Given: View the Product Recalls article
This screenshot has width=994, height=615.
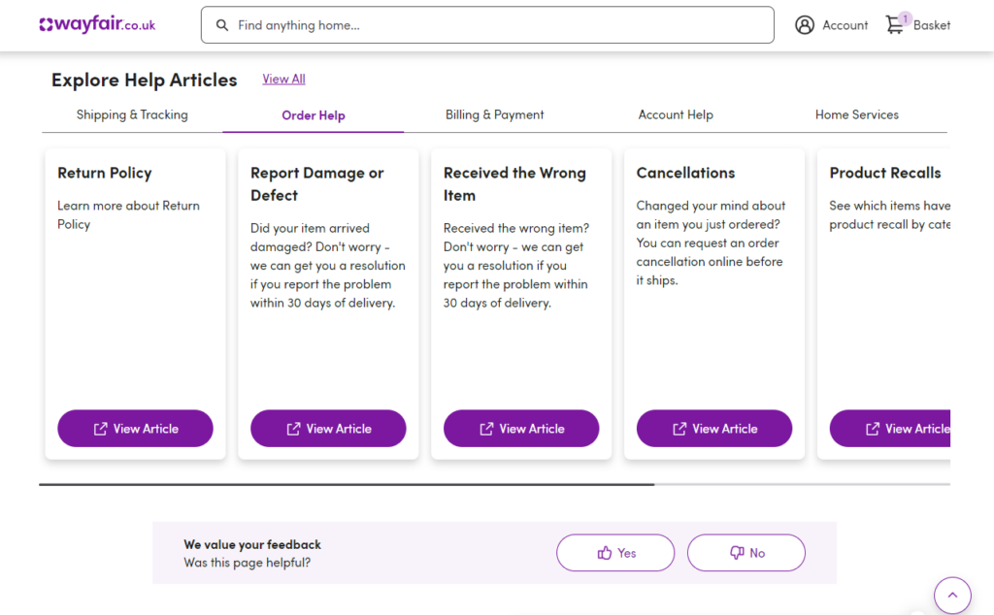Looking at the screenshot, I should pos(889,429).
